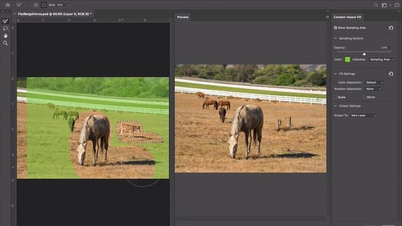
Task: Open the Rotation Adaptation dropdown
Action: click(x=373, y=89)
